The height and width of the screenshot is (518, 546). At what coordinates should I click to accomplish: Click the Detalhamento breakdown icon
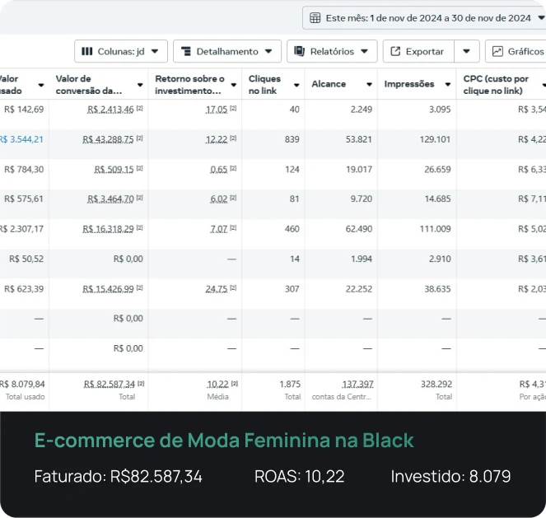[186, 51]
